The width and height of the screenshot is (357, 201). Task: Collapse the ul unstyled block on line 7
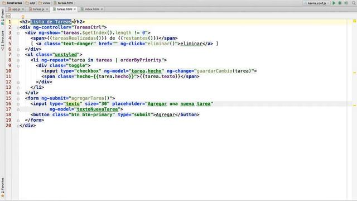click(x=18, y=55)
